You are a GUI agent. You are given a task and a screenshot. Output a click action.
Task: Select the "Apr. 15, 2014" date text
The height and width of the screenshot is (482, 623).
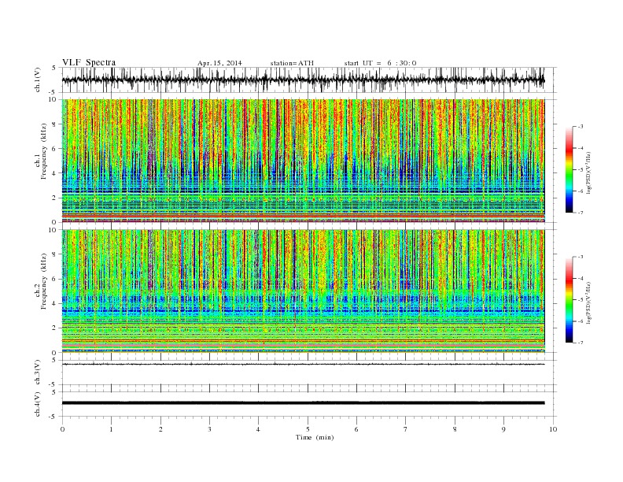pyautogui.click(x=219, y=63)
